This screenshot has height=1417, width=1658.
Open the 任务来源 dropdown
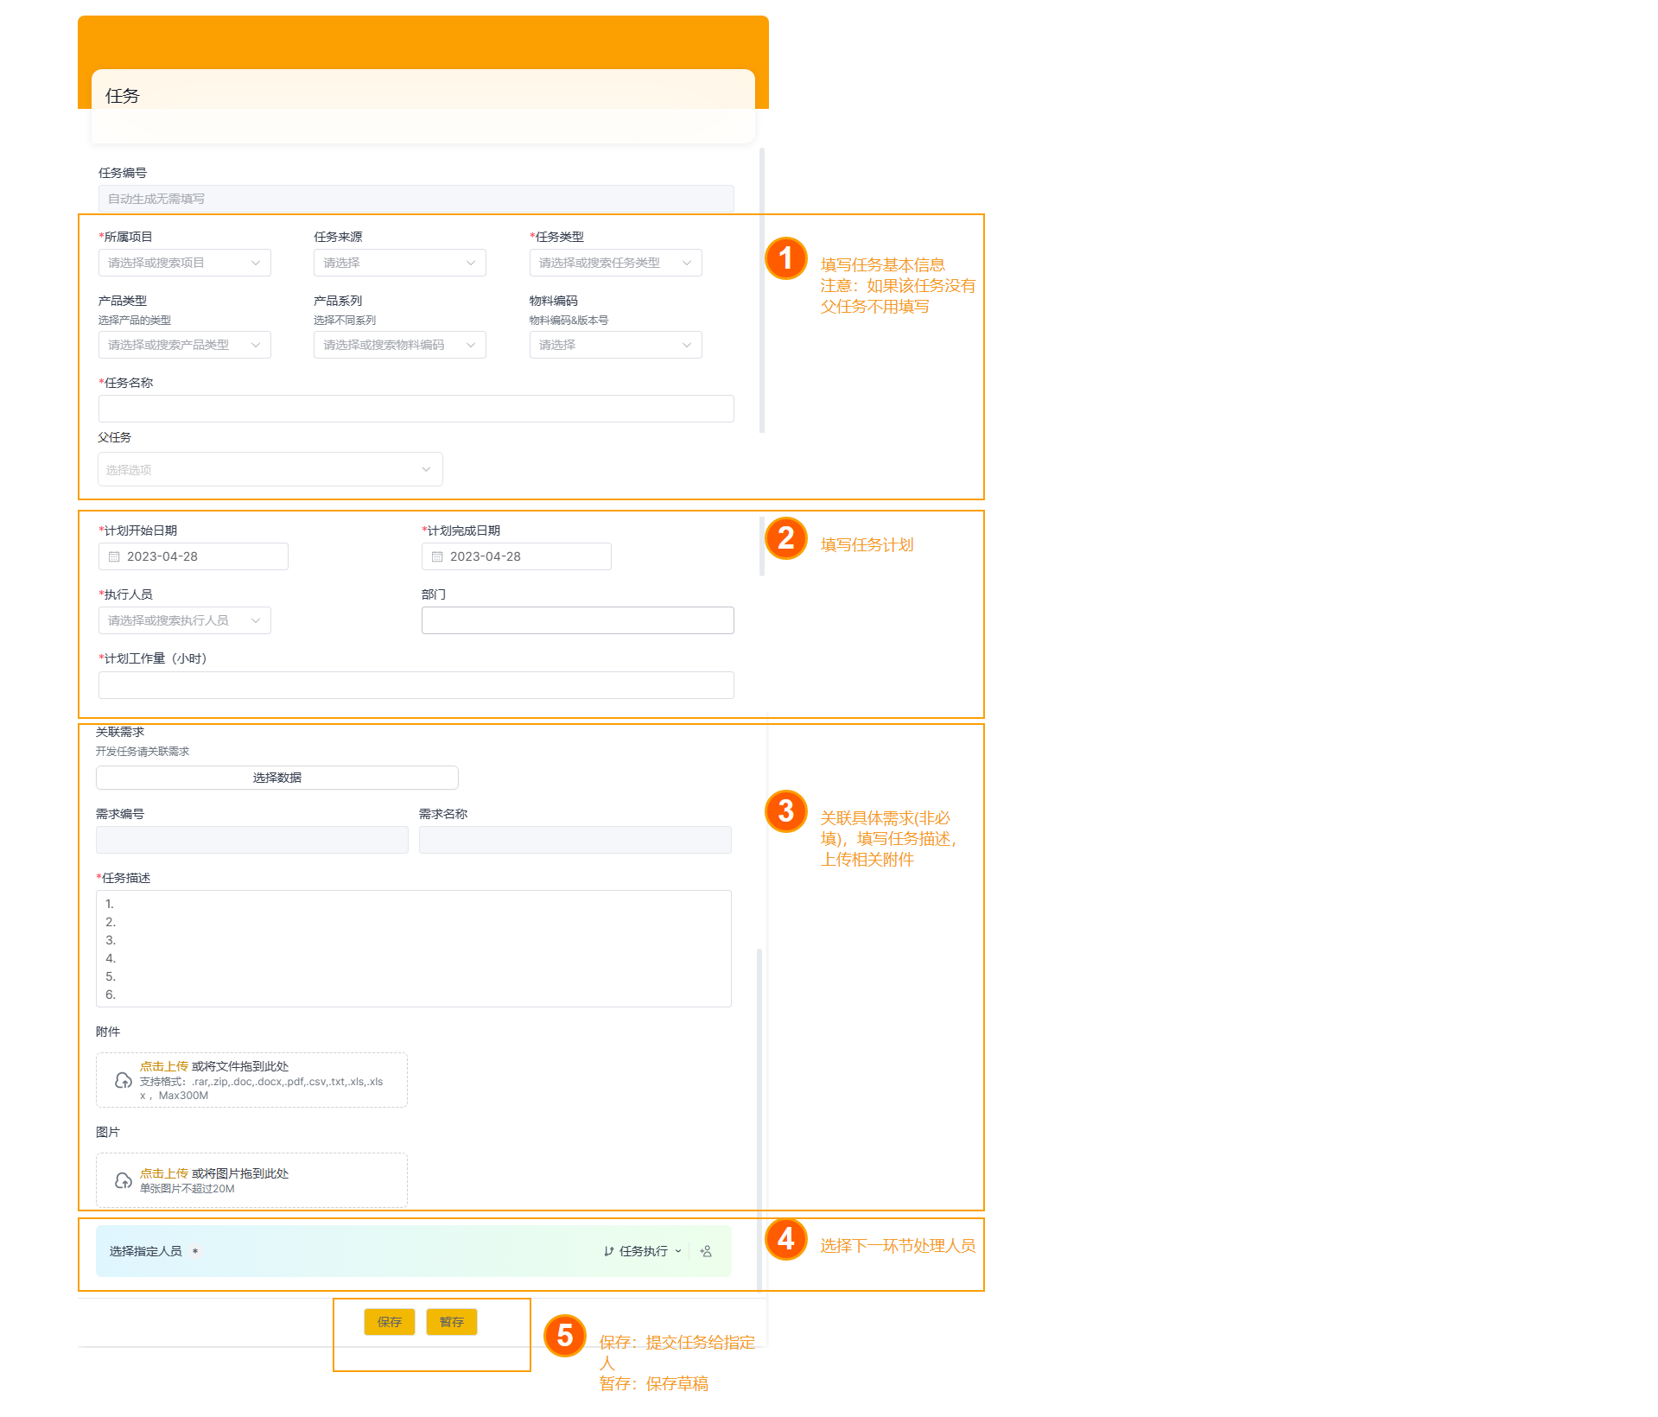399,263
